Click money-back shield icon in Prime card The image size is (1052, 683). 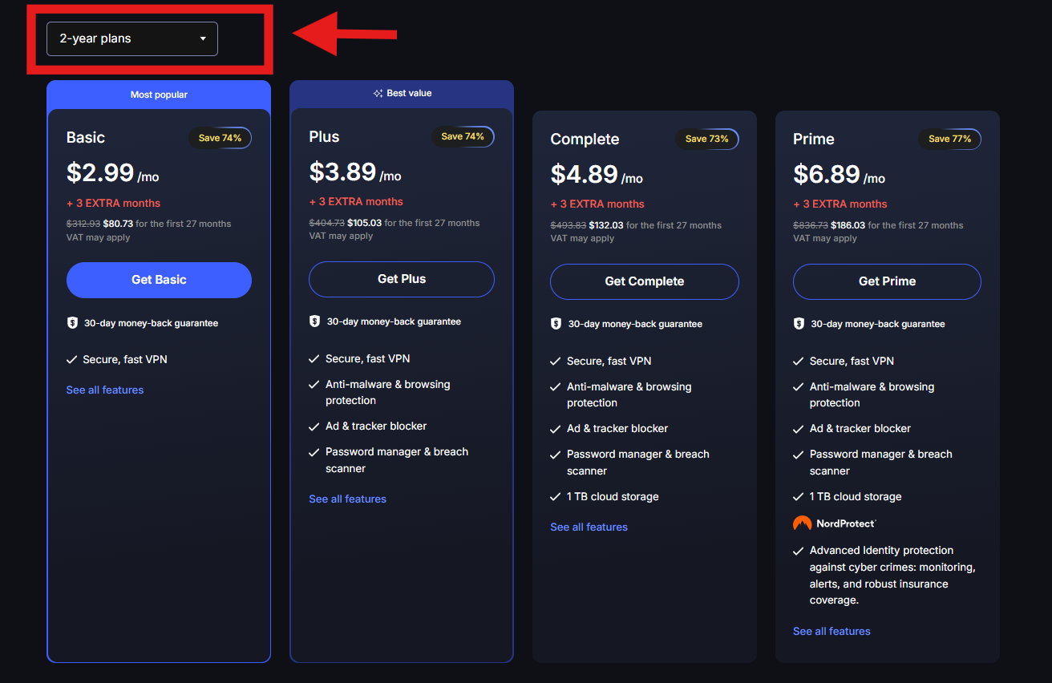pos(799,324)
